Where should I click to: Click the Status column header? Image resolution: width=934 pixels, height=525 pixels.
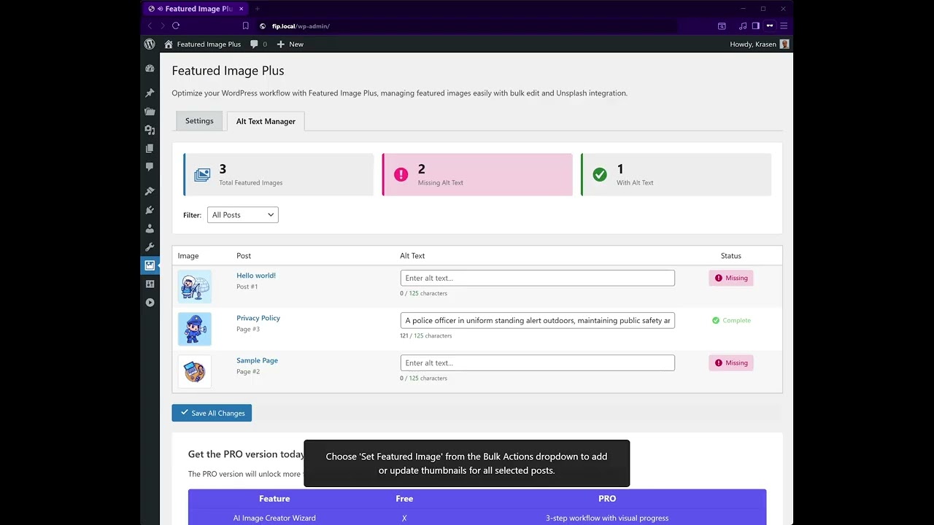pyautogui.click(x=730, y=256)
